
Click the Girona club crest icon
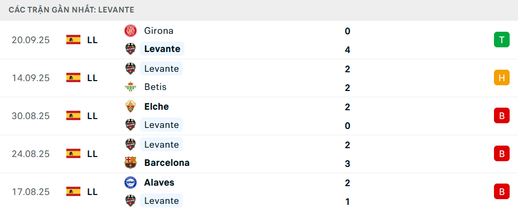tap(130, 31)
